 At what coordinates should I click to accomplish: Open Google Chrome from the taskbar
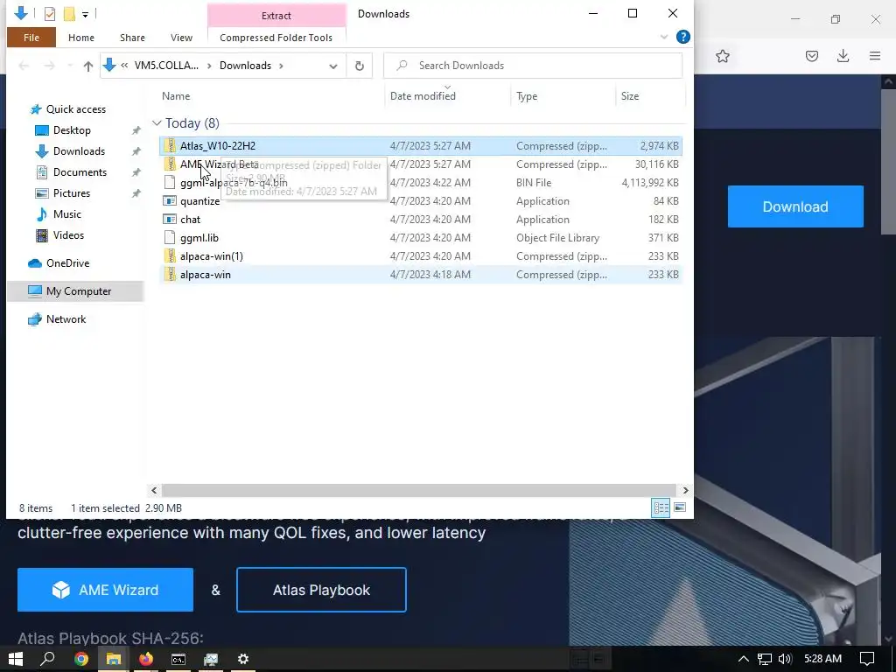81,659
